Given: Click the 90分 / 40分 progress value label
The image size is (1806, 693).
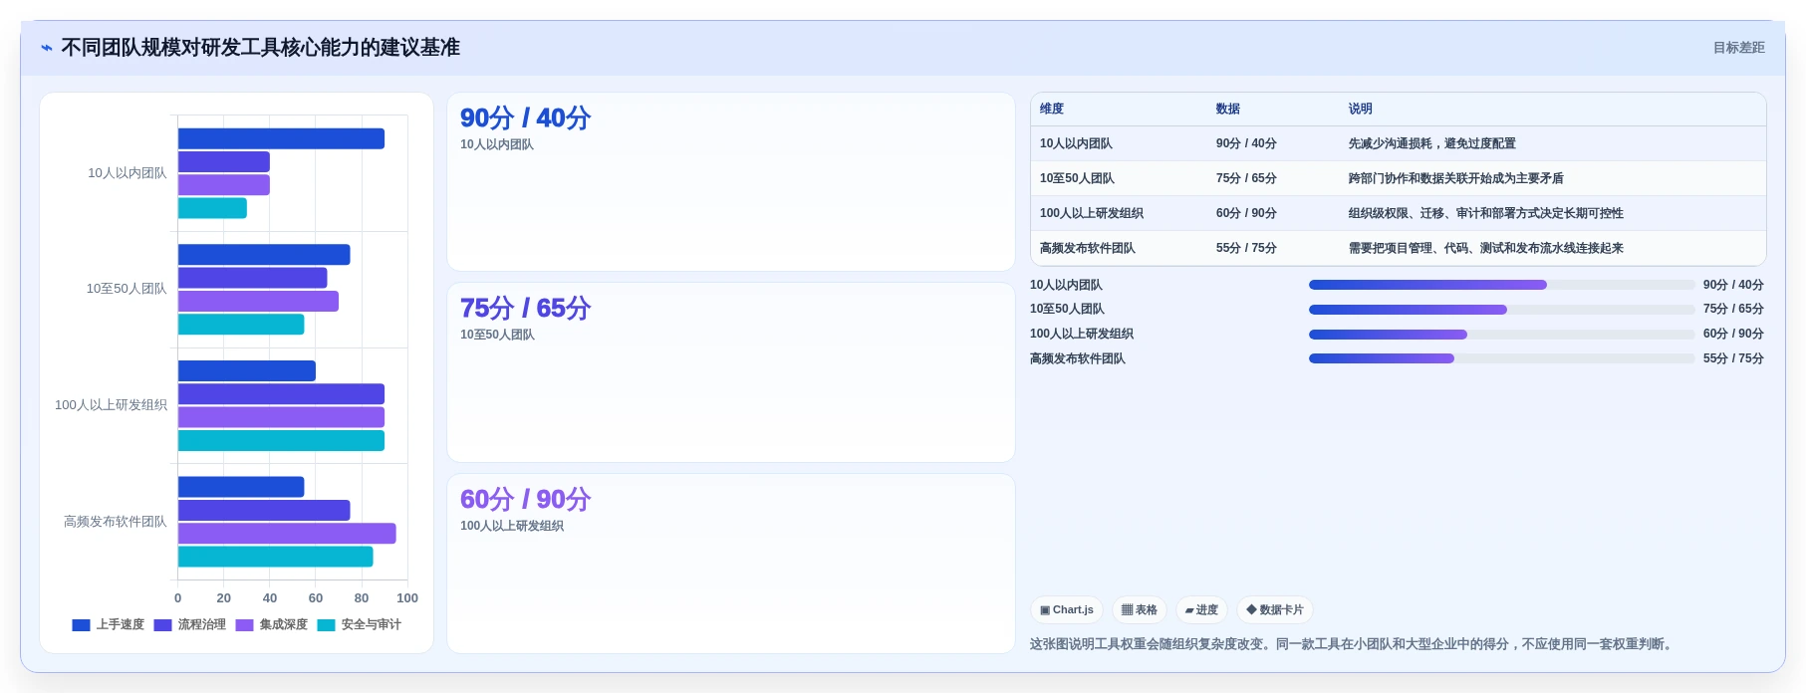Looking at the screenshot, I should tap(1733, 285).
